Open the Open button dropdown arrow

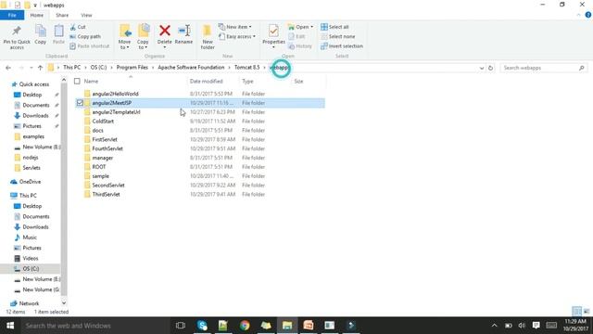click(311, 27)
